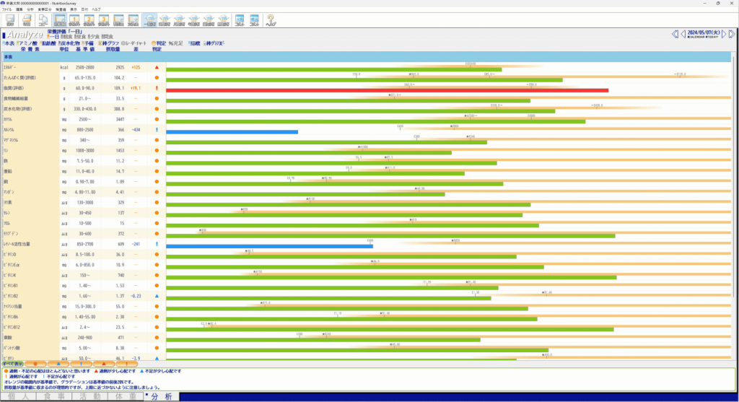Click the Copy toolbar icon
The image size is (739, 402).
point(43,19)
